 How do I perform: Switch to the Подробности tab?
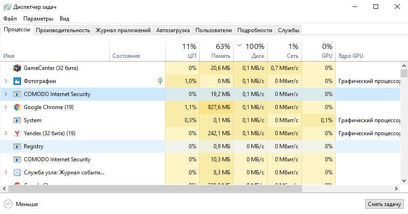[255, 30]
